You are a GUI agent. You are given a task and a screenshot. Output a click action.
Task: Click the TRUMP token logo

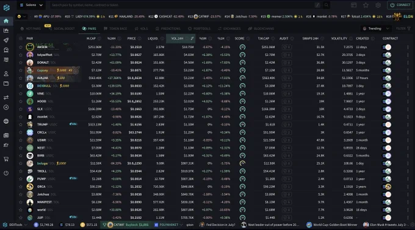coord(30,124)
